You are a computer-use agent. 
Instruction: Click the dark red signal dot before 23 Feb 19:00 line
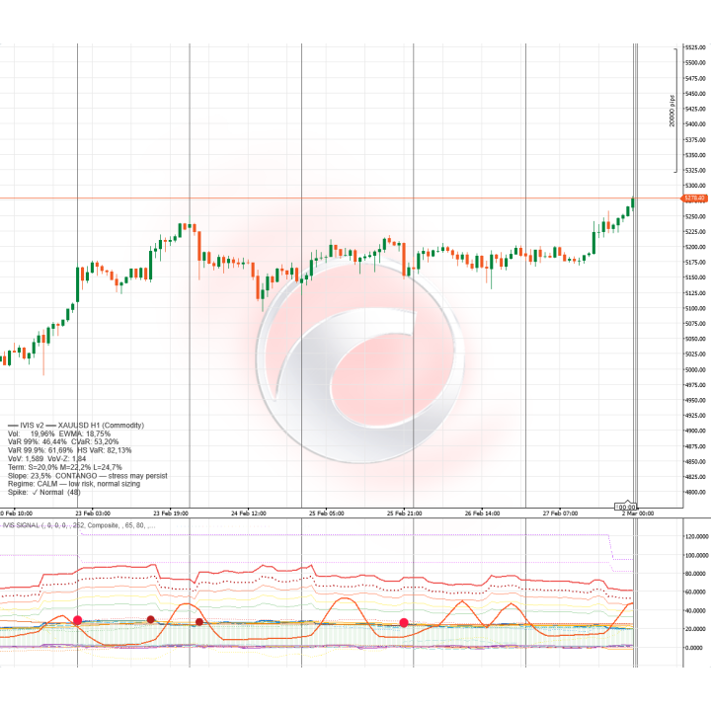coord(150,619)
